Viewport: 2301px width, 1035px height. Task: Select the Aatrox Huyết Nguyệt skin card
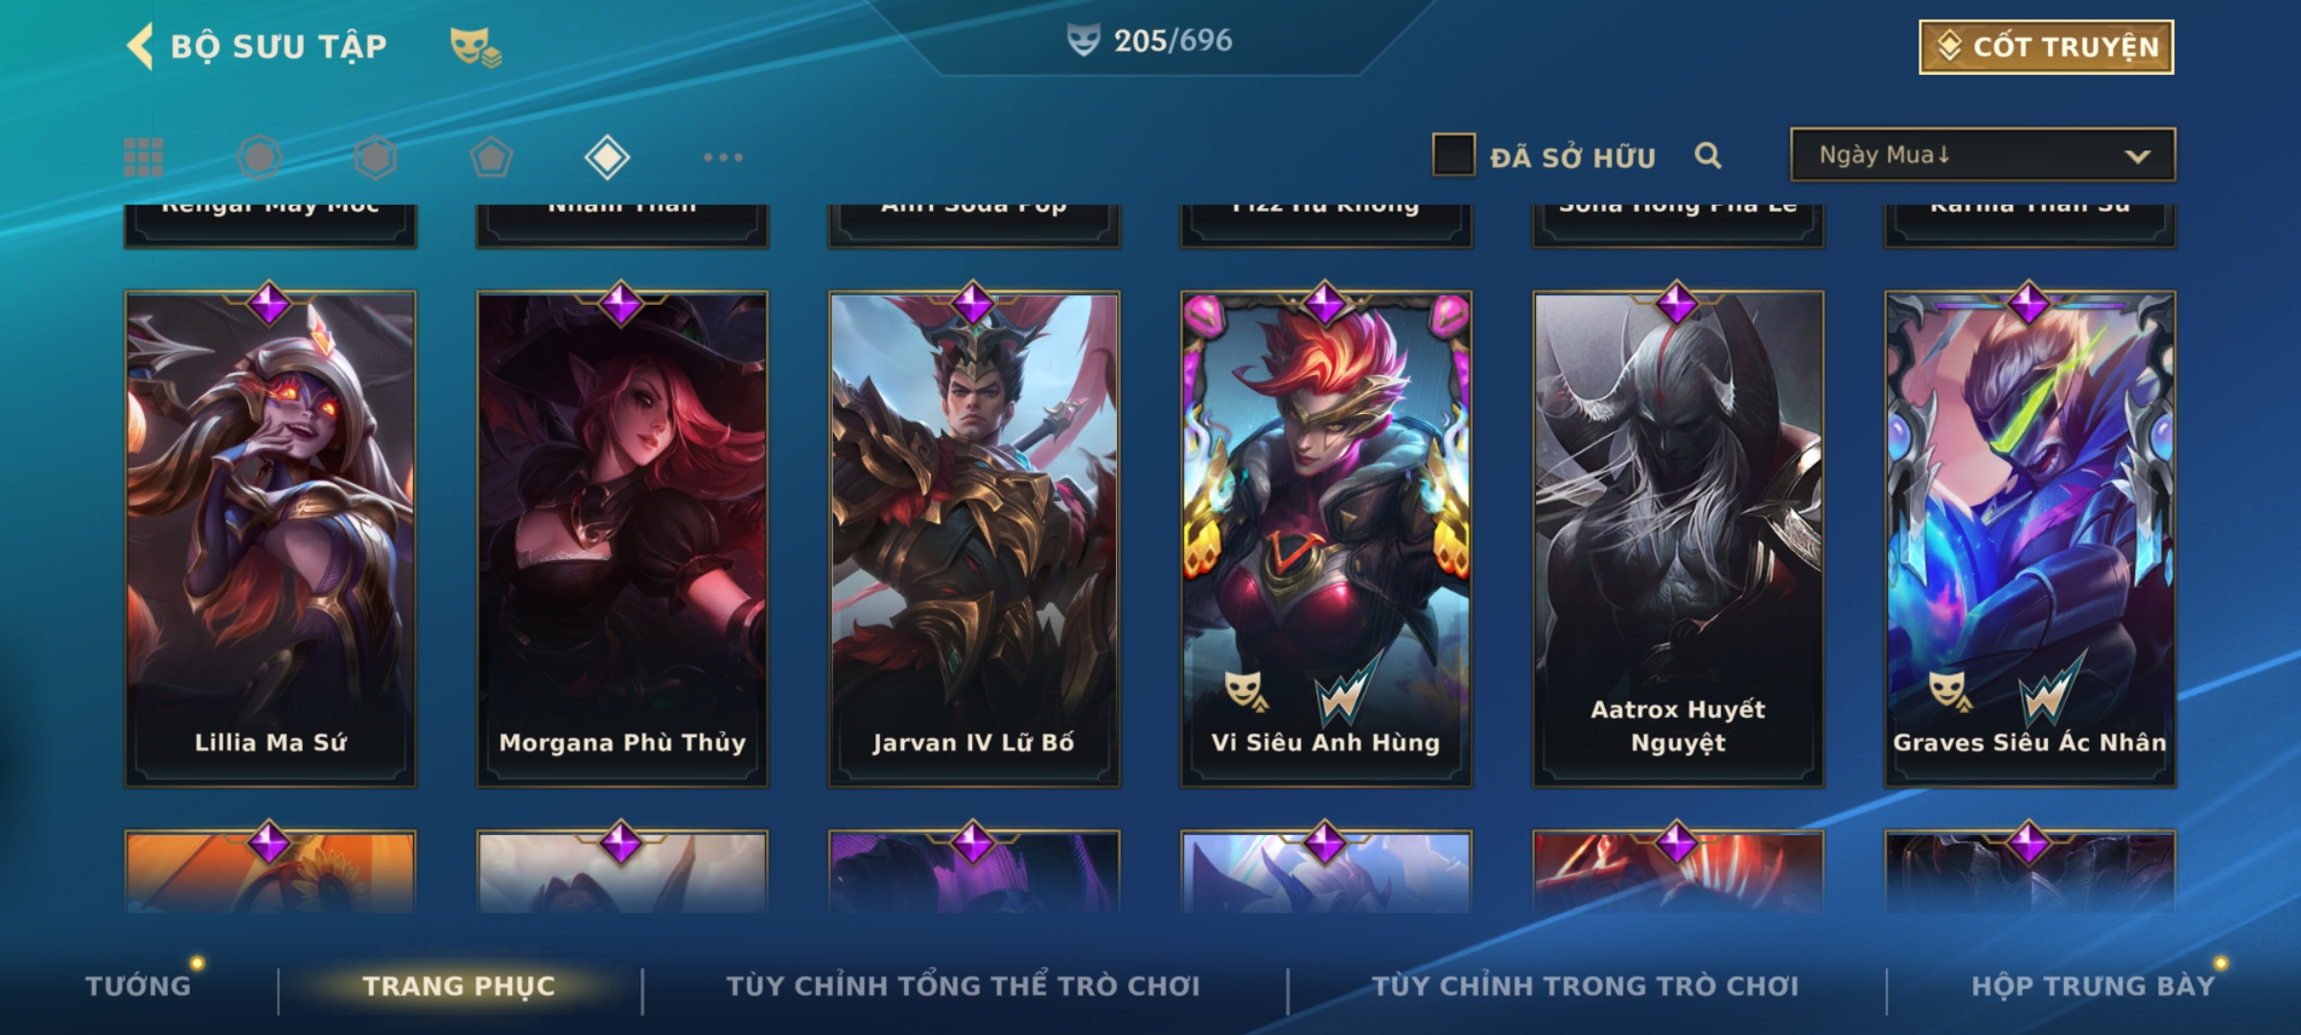(x=1678, y=539)
